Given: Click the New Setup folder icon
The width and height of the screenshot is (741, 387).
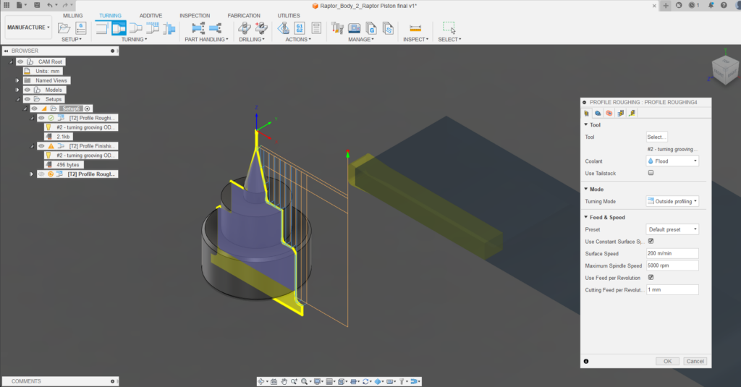Looking at the screenshot, I should [64, 28].
